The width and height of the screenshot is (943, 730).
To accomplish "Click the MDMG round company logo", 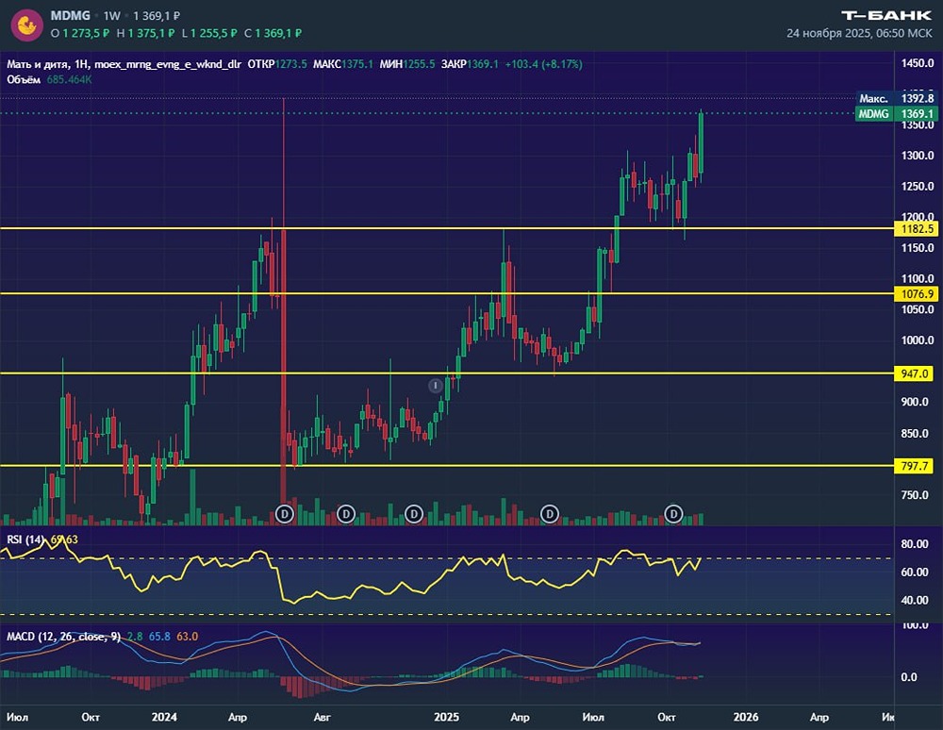I will coord(27,25).
